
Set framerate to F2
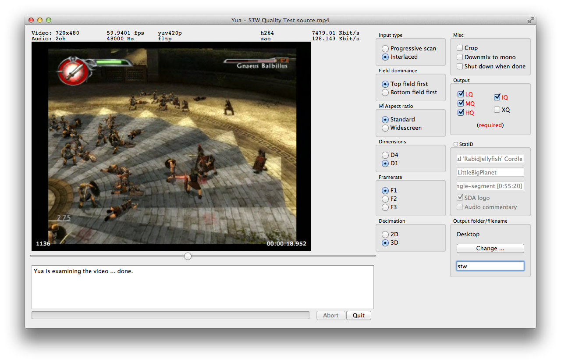coord(385,199)
